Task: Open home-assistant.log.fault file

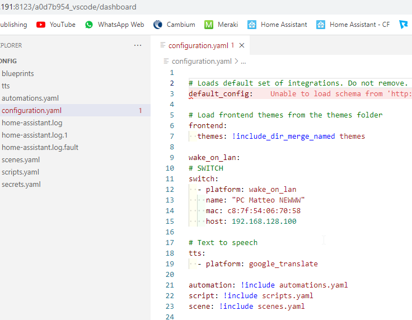Action: (40, 148)
